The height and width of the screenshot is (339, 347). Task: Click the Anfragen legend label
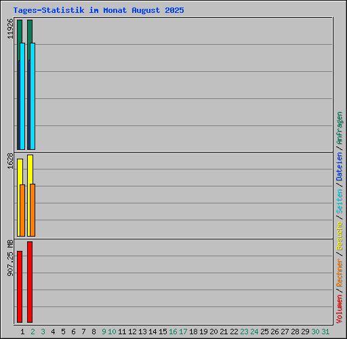click(340, 128)
